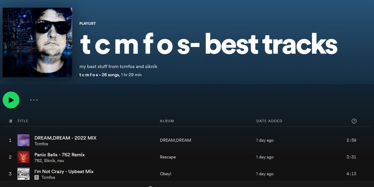374x187 pixels.
Task: Expand playlist details by clicking PLAYLIST label
Action: (x=88, y=23)
